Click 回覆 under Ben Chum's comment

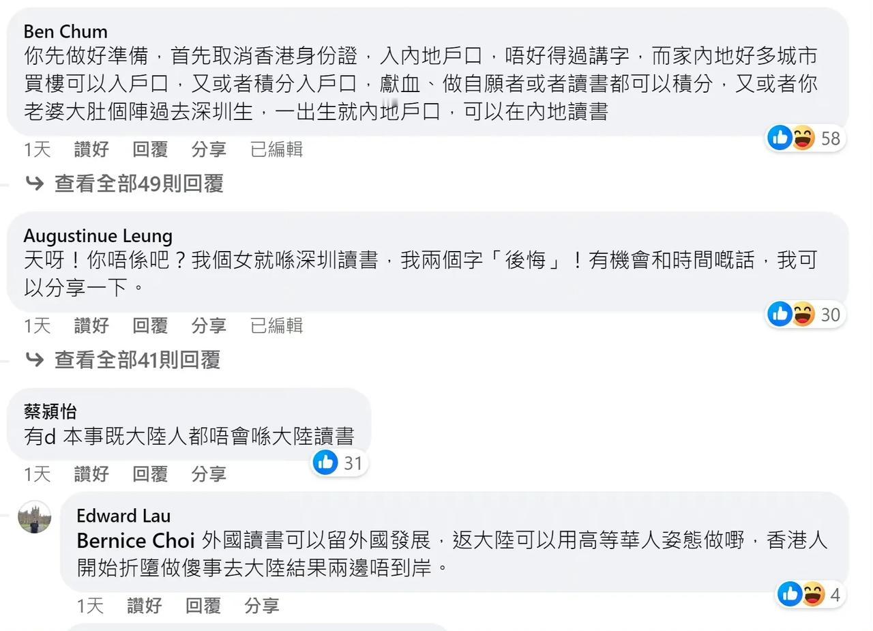pos(150,149)
